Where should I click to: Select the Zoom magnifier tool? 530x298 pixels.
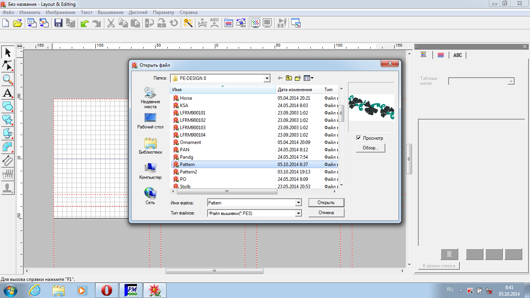[8, 79]
